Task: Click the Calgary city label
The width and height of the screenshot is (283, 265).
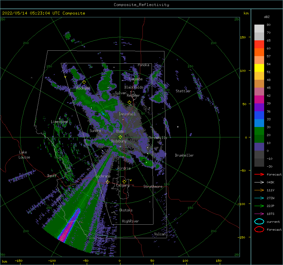Action: pyautogui.click(x=123, y=185)
